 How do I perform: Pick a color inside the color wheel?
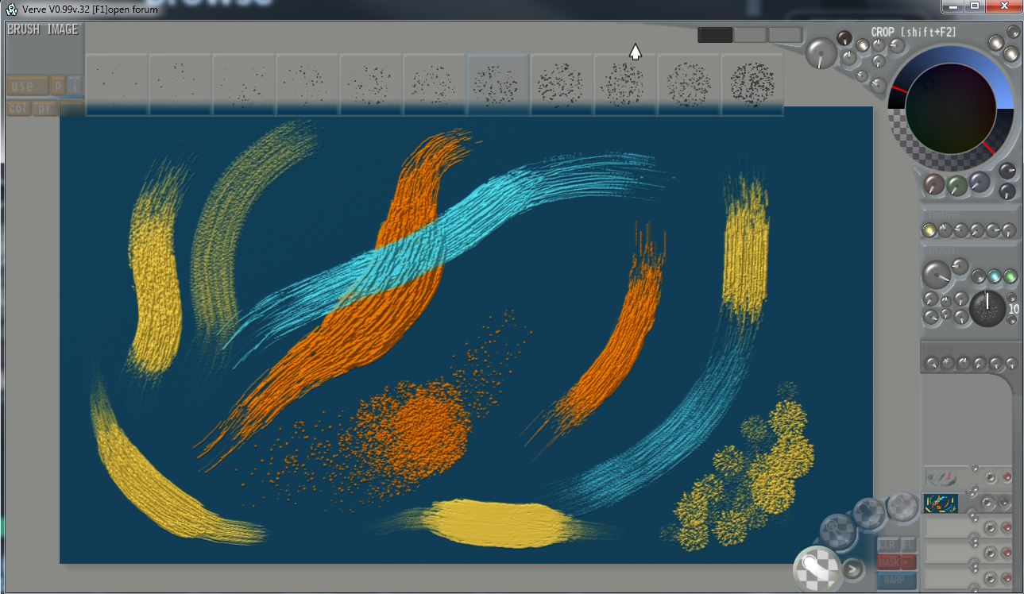click(x=950, y=110)
